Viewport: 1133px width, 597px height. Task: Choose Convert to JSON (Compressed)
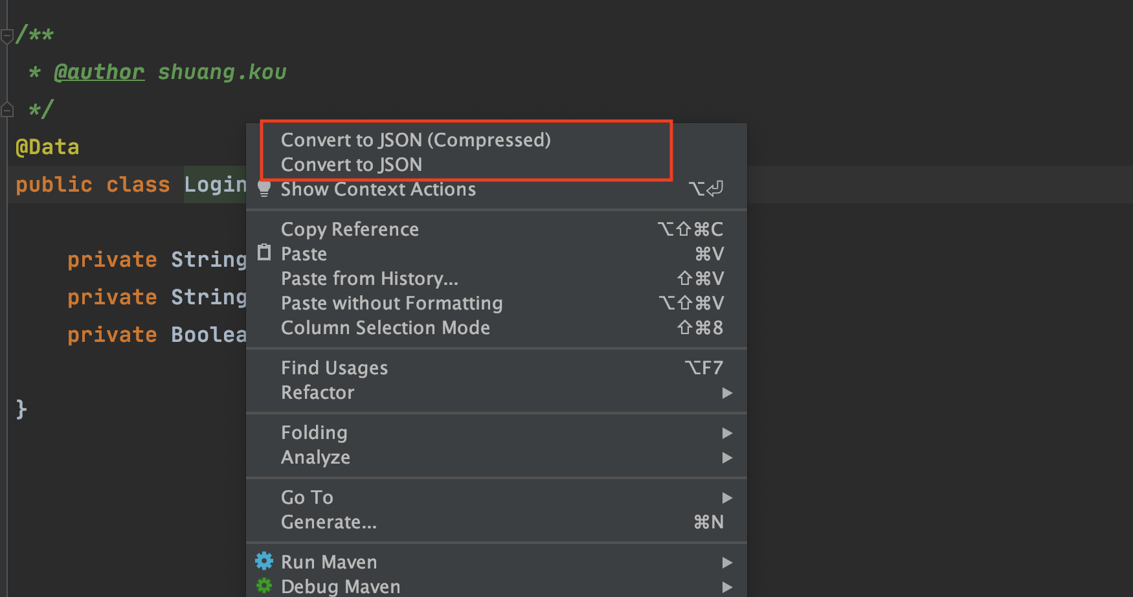click(416, 140)
